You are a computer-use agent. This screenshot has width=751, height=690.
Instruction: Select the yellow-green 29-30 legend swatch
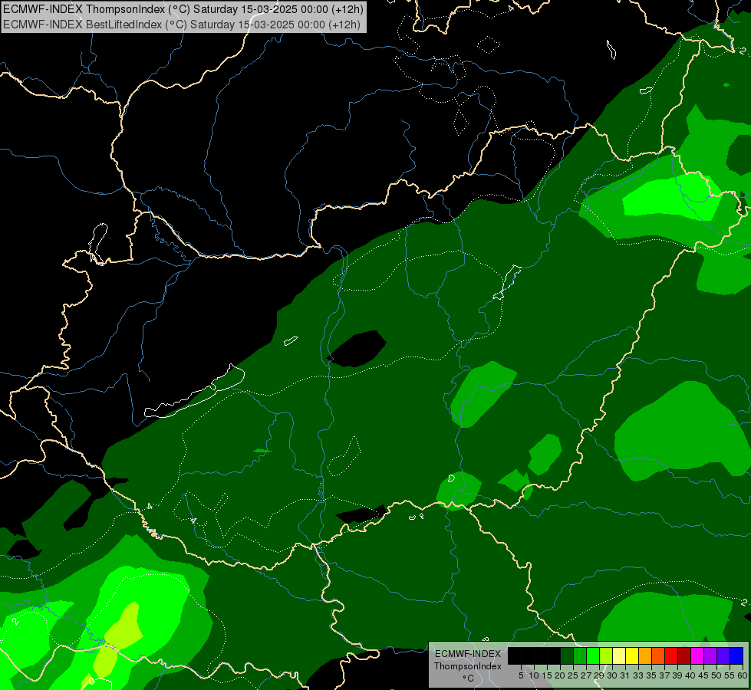click(x=606, y=655)
